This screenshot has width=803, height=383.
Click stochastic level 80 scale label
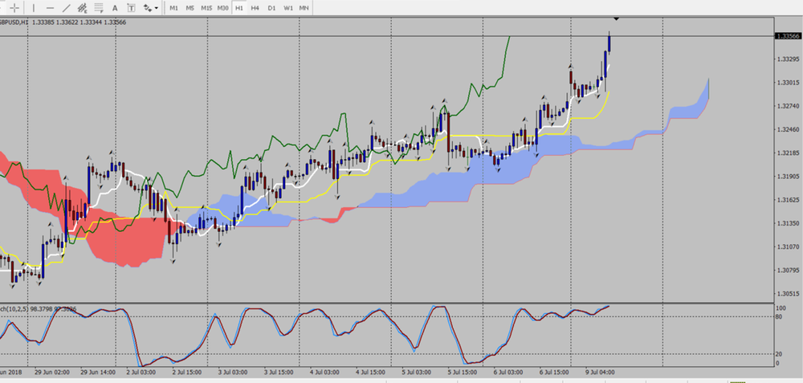pyautogui.click(x=780, y=316)
